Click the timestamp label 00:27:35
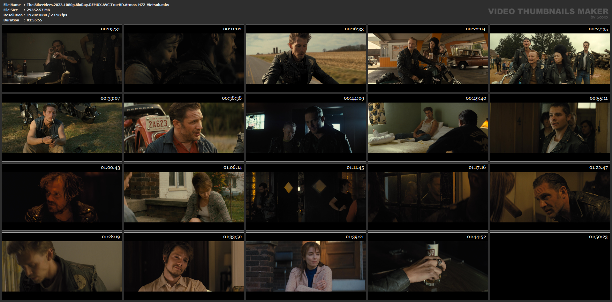 598,29
